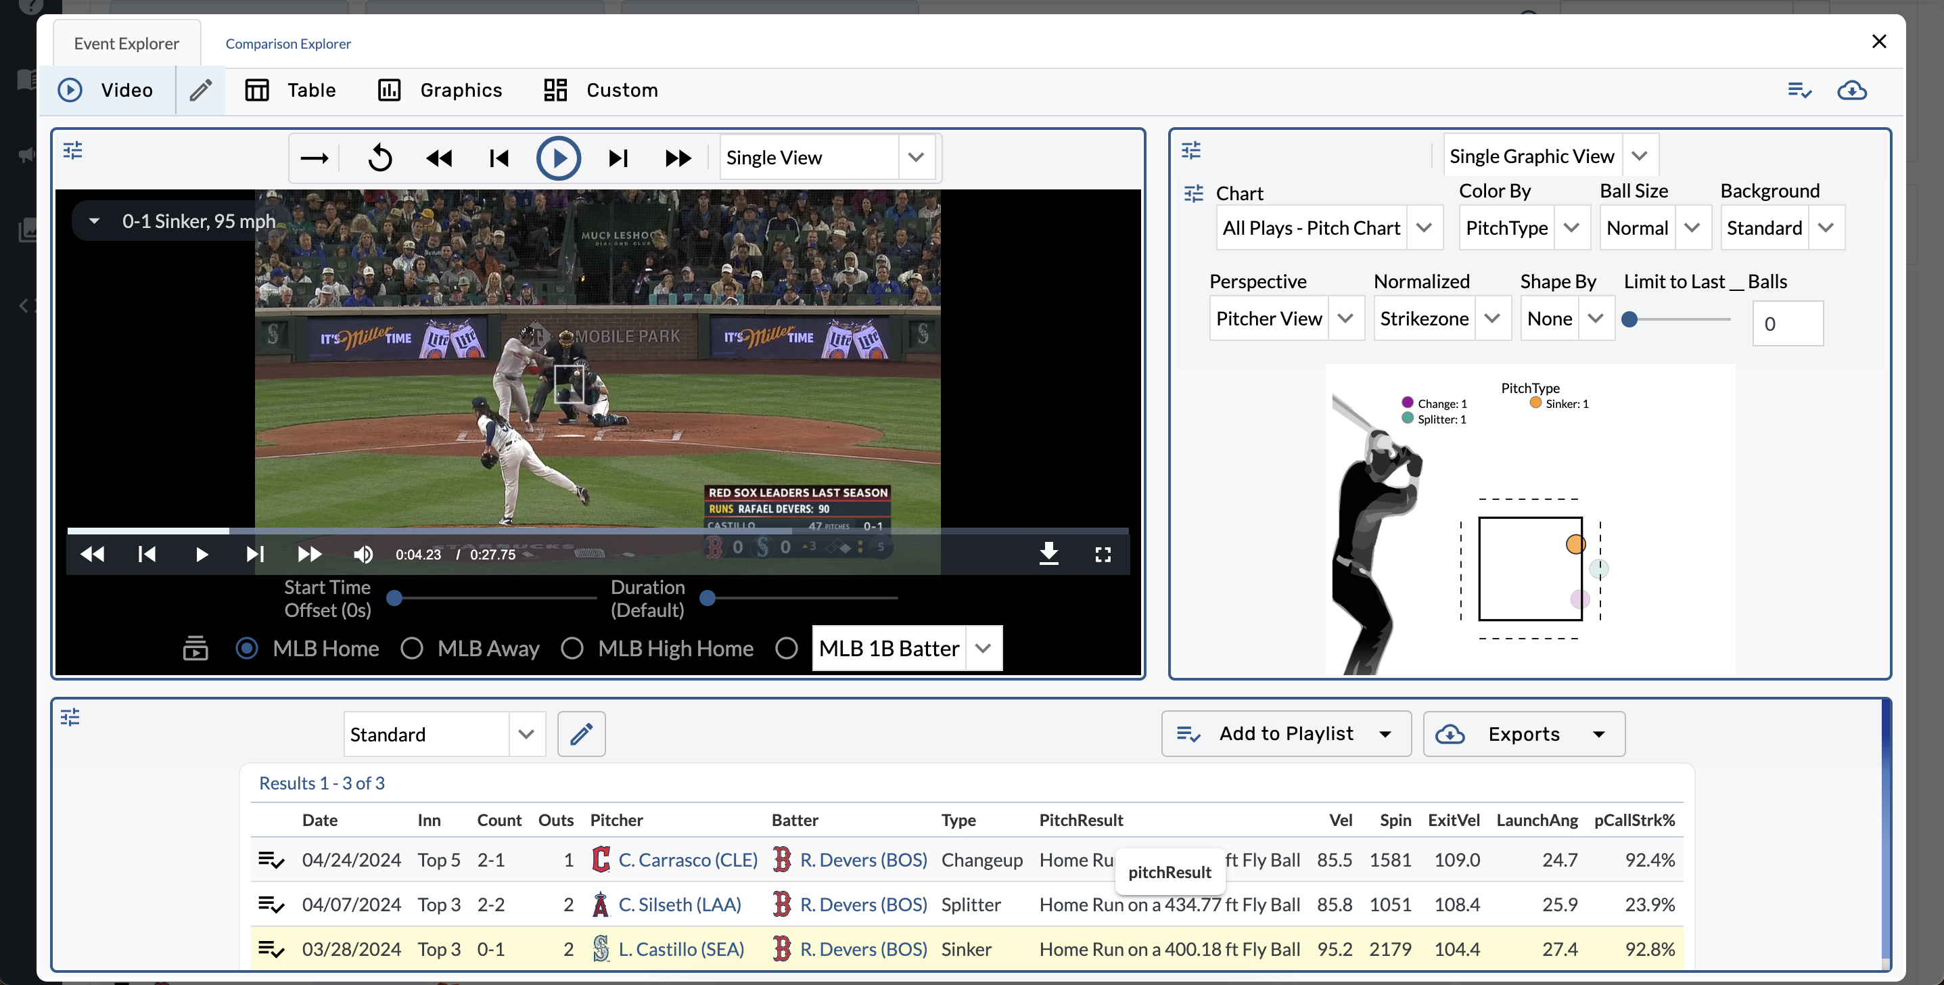
Task: Click the loop/replay icon in video controls
Action: click(380, 158)
